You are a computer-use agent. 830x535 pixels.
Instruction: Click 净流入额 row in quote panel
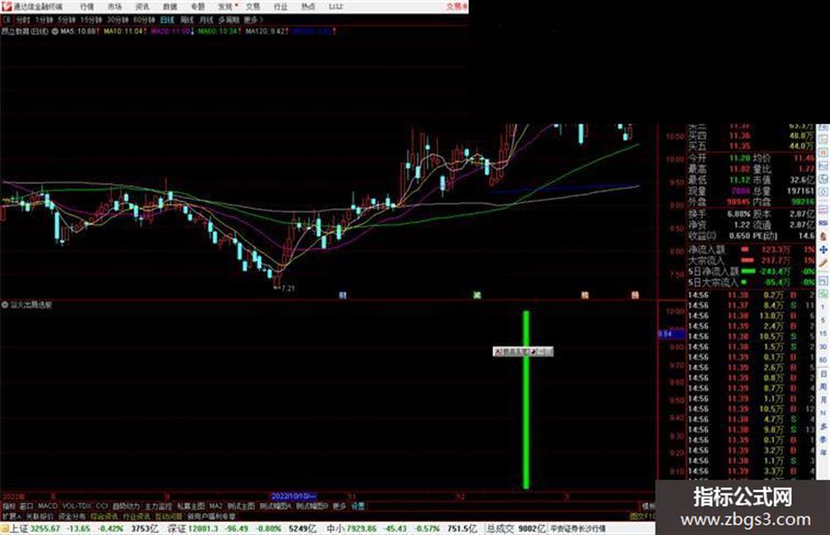pyautogui.click(x=752, y=249)
